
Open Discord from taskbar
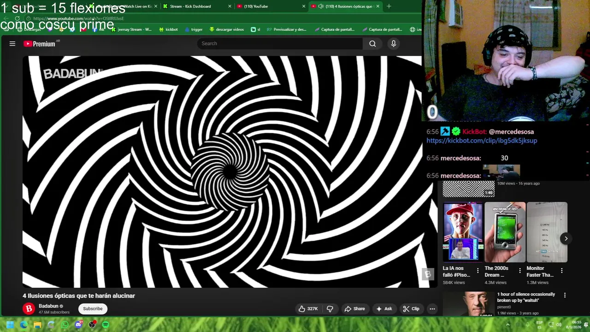[x=78, y=325]
